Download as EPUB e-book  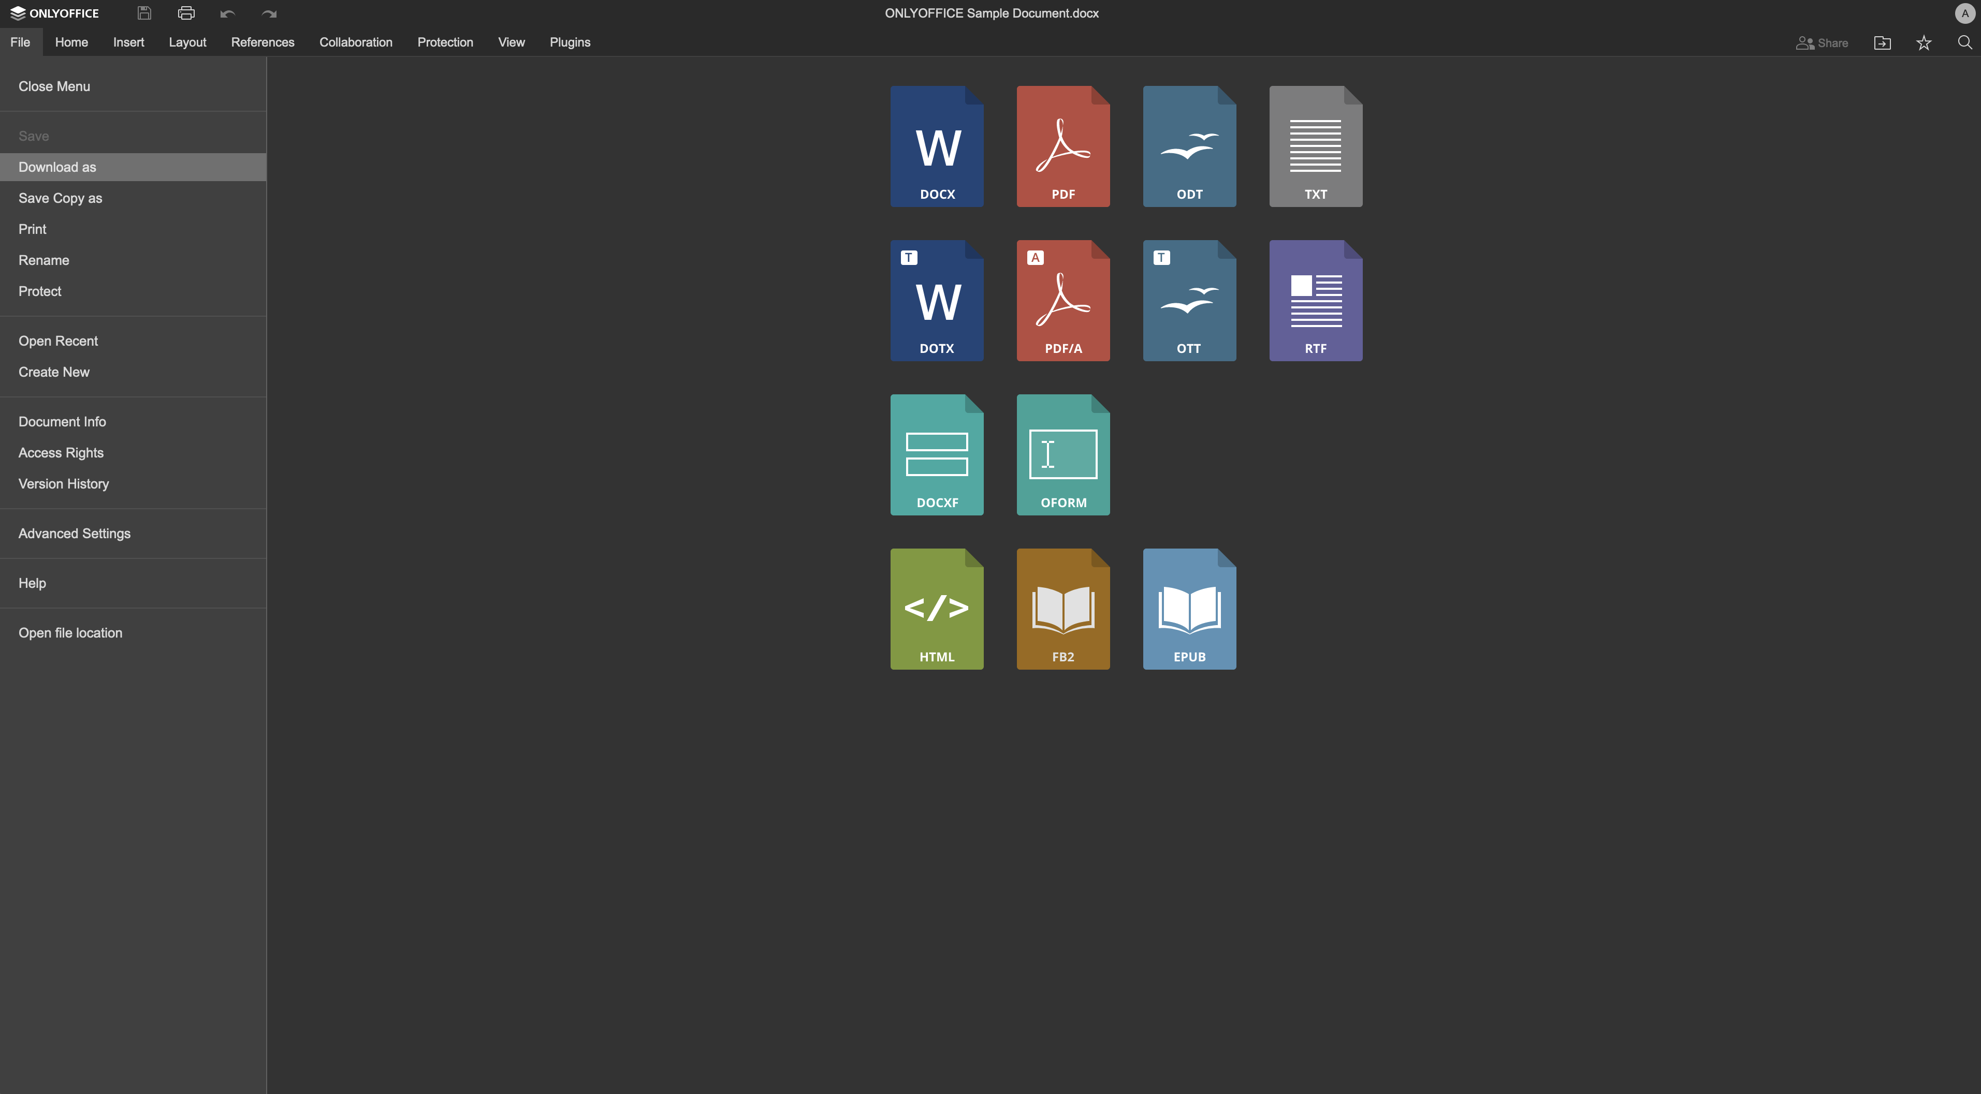click(x=1189, y=609)
